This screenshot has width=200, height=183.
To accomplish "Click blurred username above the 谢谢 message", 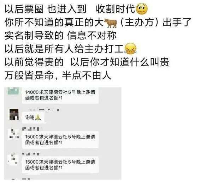I will pyautogui.click(x=44, y=110).
